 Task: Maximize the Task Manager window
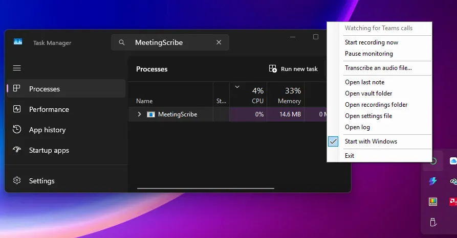click(x=316, y=37)
